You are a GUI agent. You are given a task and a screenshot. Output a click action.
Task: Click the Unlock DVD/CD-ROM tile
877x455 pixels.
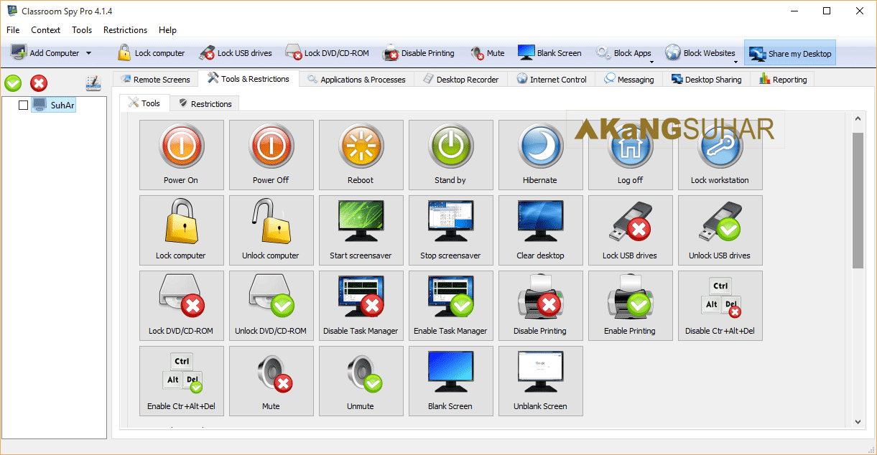pos(271,305)
